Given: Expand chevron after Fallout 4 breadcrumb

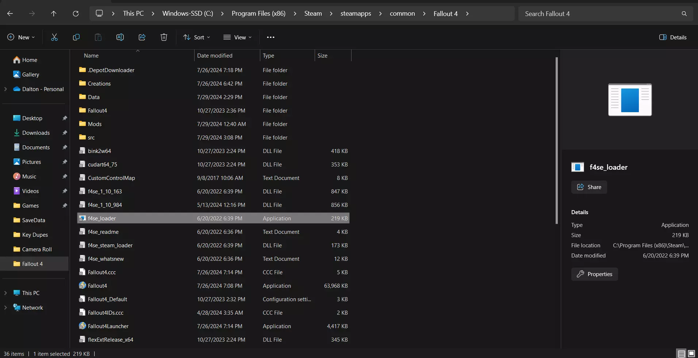Looking at the screenshot, I should click(467, 13).
